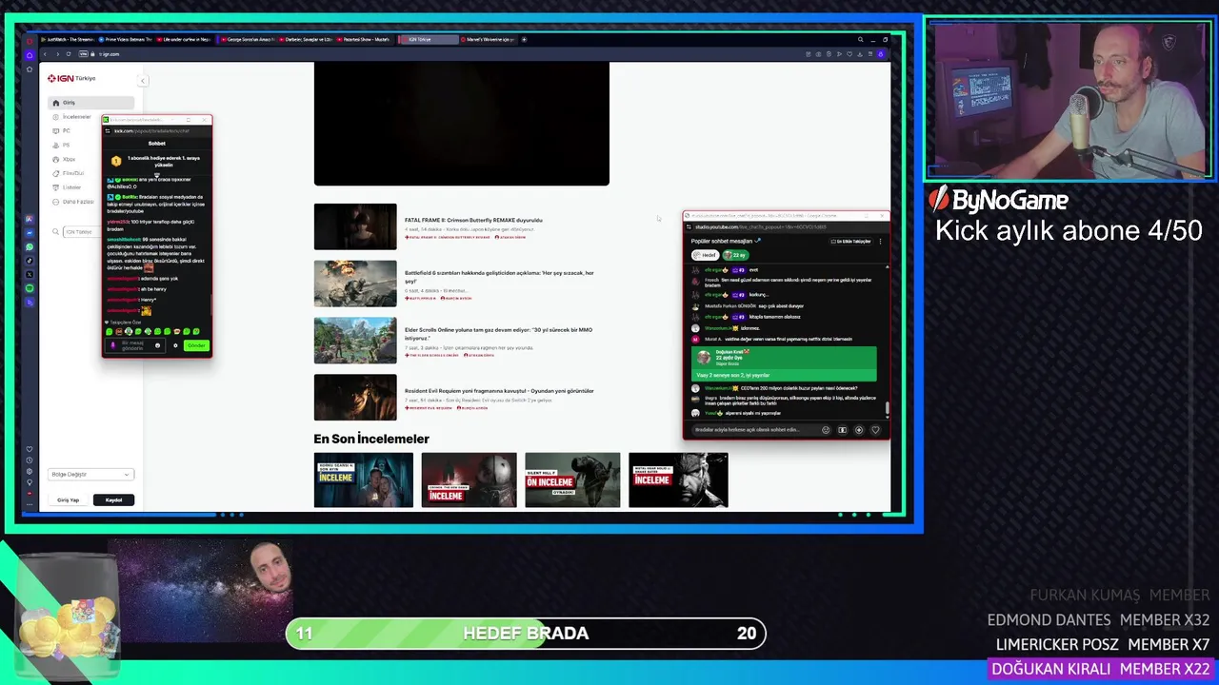
Task: Go forward with the browser forward arrow
Action: 58,54
